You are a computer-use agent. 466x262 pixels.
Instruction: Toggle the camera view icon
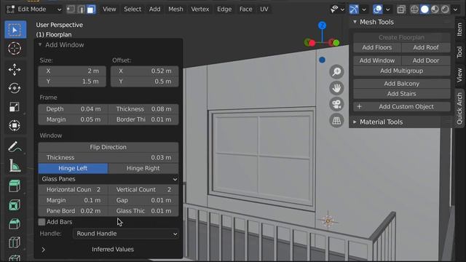(336, 104)
